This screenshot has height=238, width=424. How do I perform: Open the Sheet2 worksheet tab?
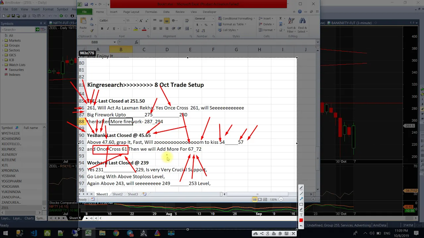(117, 194)
